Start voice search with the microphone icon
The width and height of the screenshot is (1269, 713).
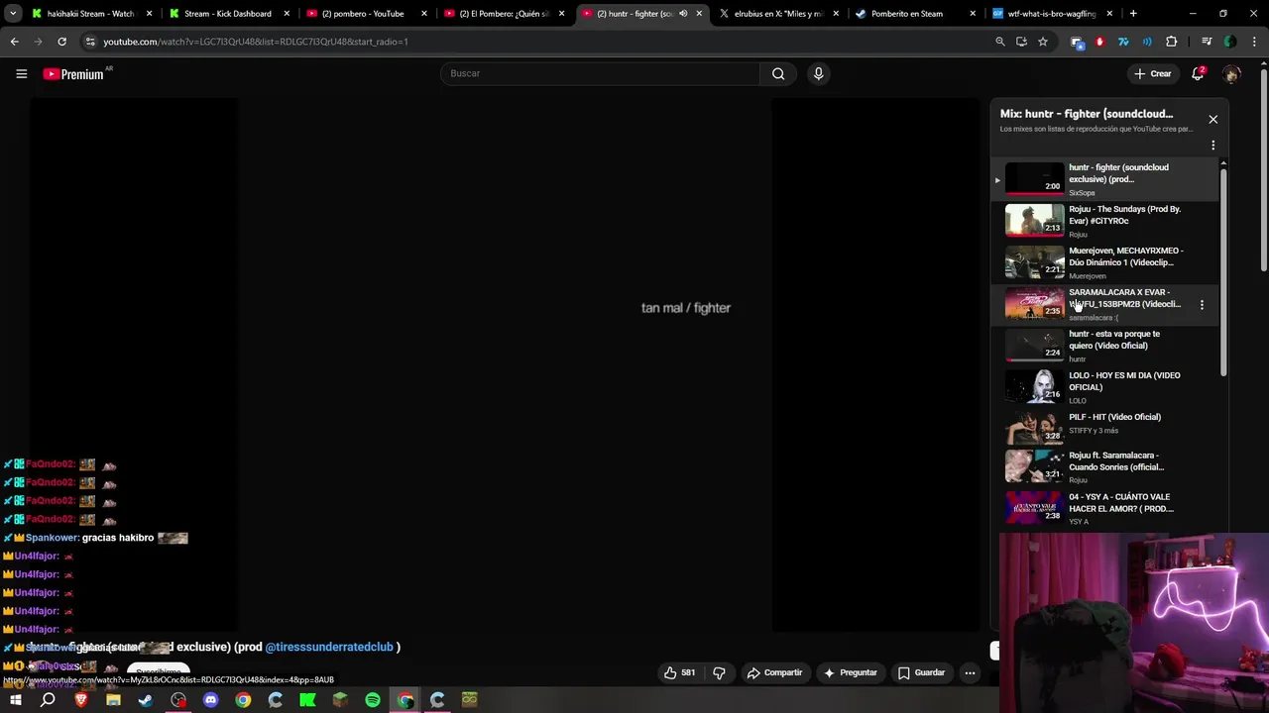coord(818,73)
